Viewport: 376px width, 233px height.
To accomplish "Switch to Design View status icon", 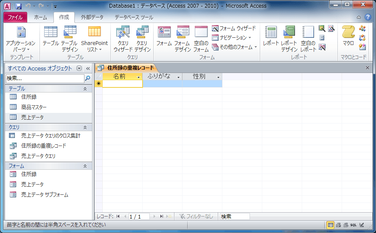I will [362, 225].
